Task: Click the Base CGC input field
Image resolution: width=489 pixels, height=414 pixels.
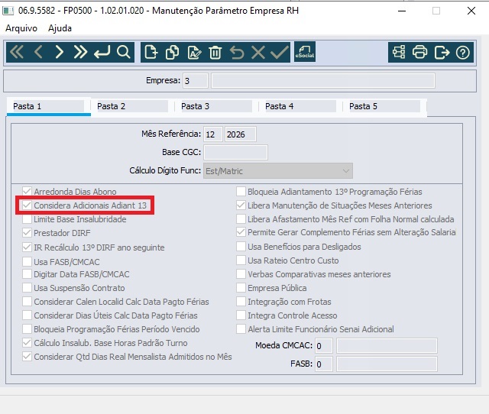Action: [x=235, y=153]
